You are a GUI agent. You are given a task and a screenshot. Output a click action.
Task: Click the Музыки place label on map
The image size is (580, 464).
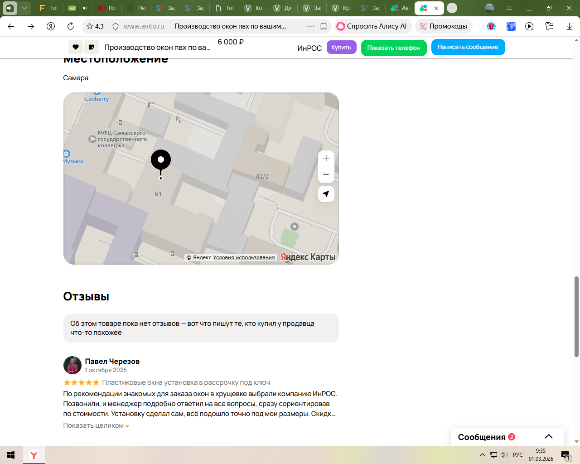73,161
